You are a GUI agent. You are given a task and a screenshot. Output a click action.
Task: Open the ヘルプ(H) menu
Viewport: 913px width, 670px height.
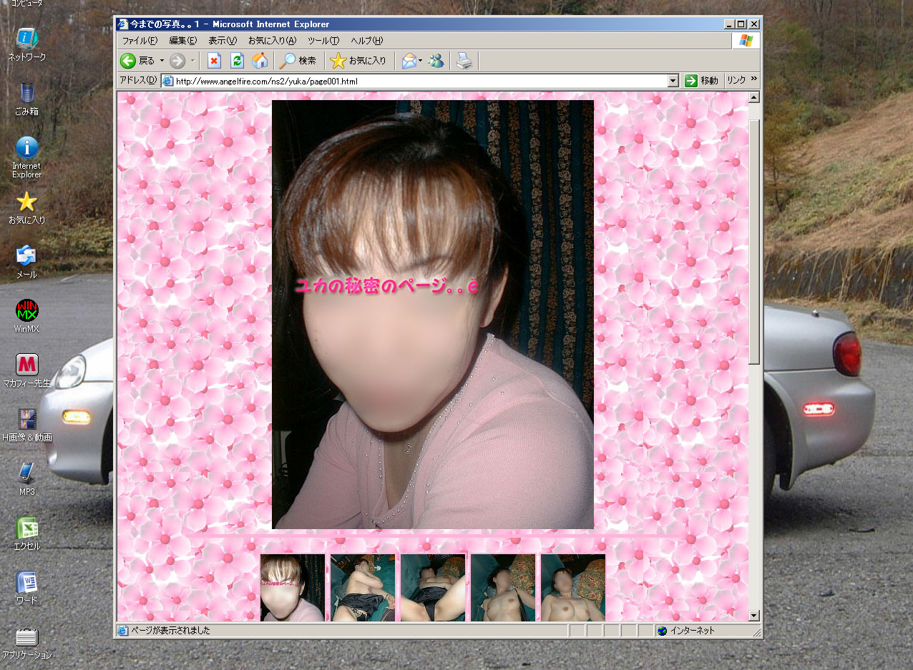pos(366,41)
